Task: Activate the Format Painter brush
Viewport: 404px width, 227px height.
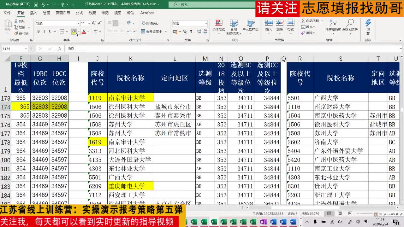Action: pos(16,33)
